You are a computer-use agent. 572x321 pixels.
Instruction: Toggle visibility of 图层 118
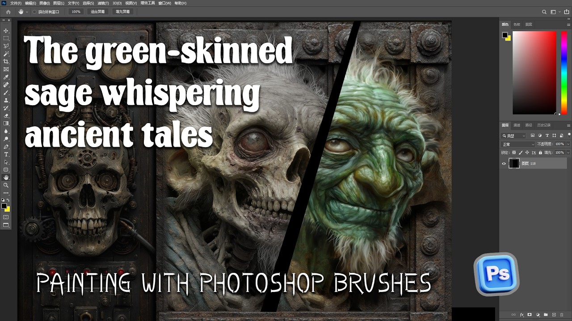pos(504,164)
